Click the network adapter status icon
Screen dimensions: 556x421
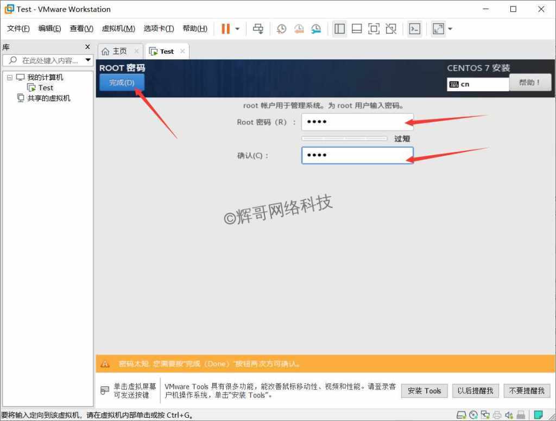pyautogui.click(x=485, y=414)
